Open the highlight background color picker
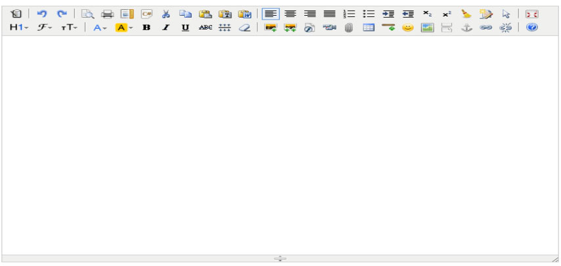The height and width of the screenshot is (266, 561). 123,28
